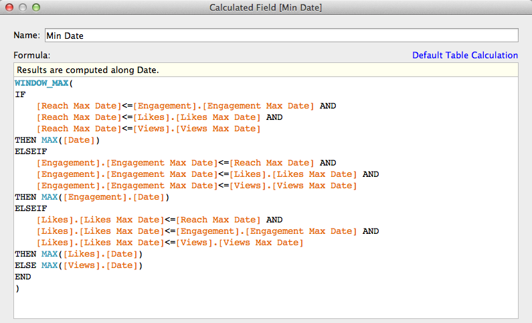The image size is (532, 323).
Task: Click the final closing parenthesis in formula
Action: coord(17,288)
